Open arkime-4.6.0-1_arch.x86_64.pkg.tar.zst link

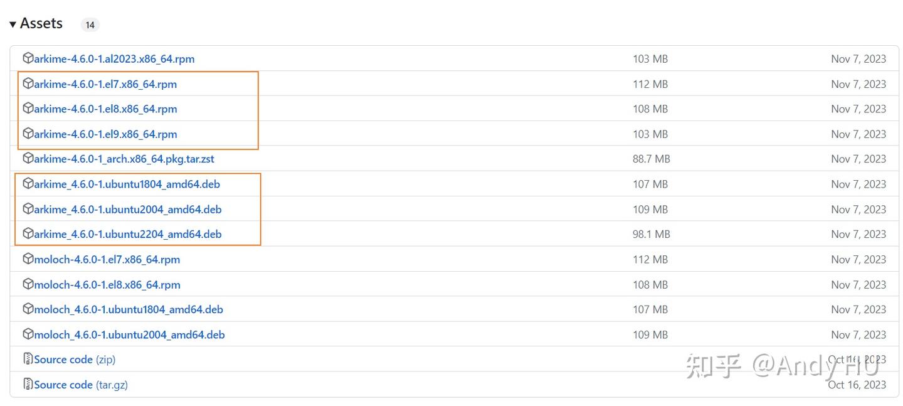(124, 159)
